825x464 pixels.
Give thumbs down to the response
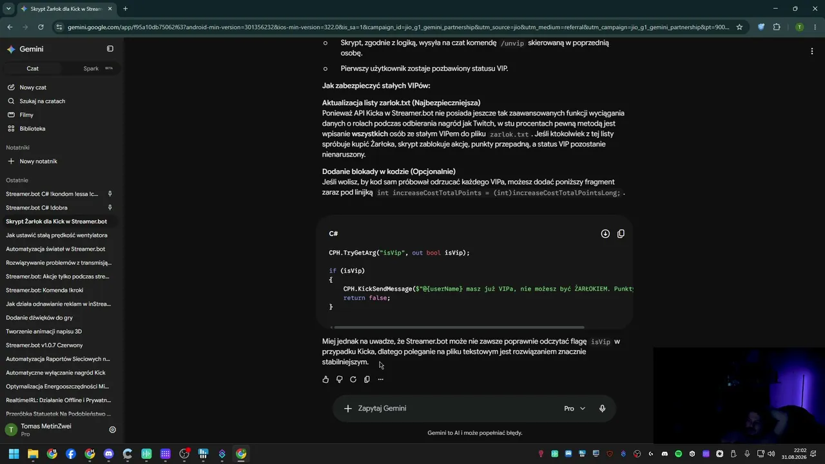pyautogui.click(x=340, y=380)
